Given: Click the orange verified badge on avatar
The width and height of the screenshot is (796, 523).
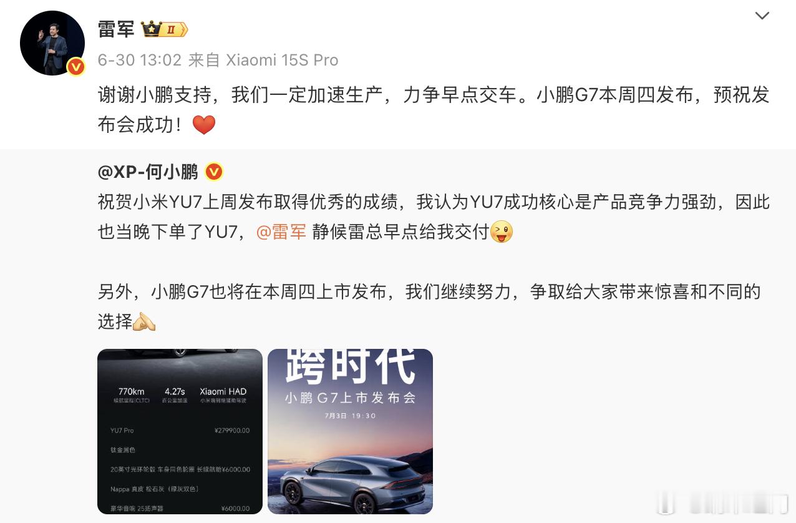Looking at the screenshot, I should pyautogui.click(x=76, y=67).
